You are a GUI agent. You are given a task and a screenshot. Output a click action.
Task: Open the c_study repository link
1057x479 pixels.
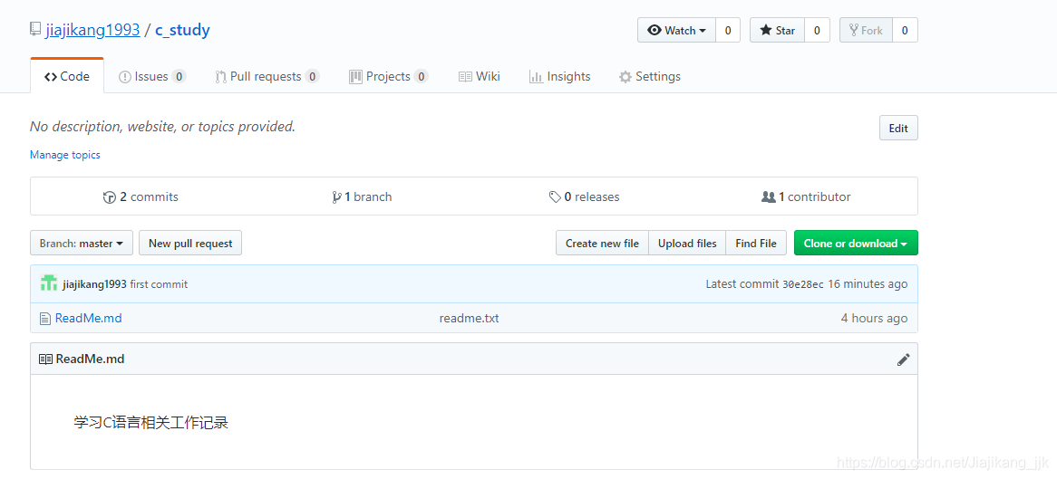tap(182, 30)
